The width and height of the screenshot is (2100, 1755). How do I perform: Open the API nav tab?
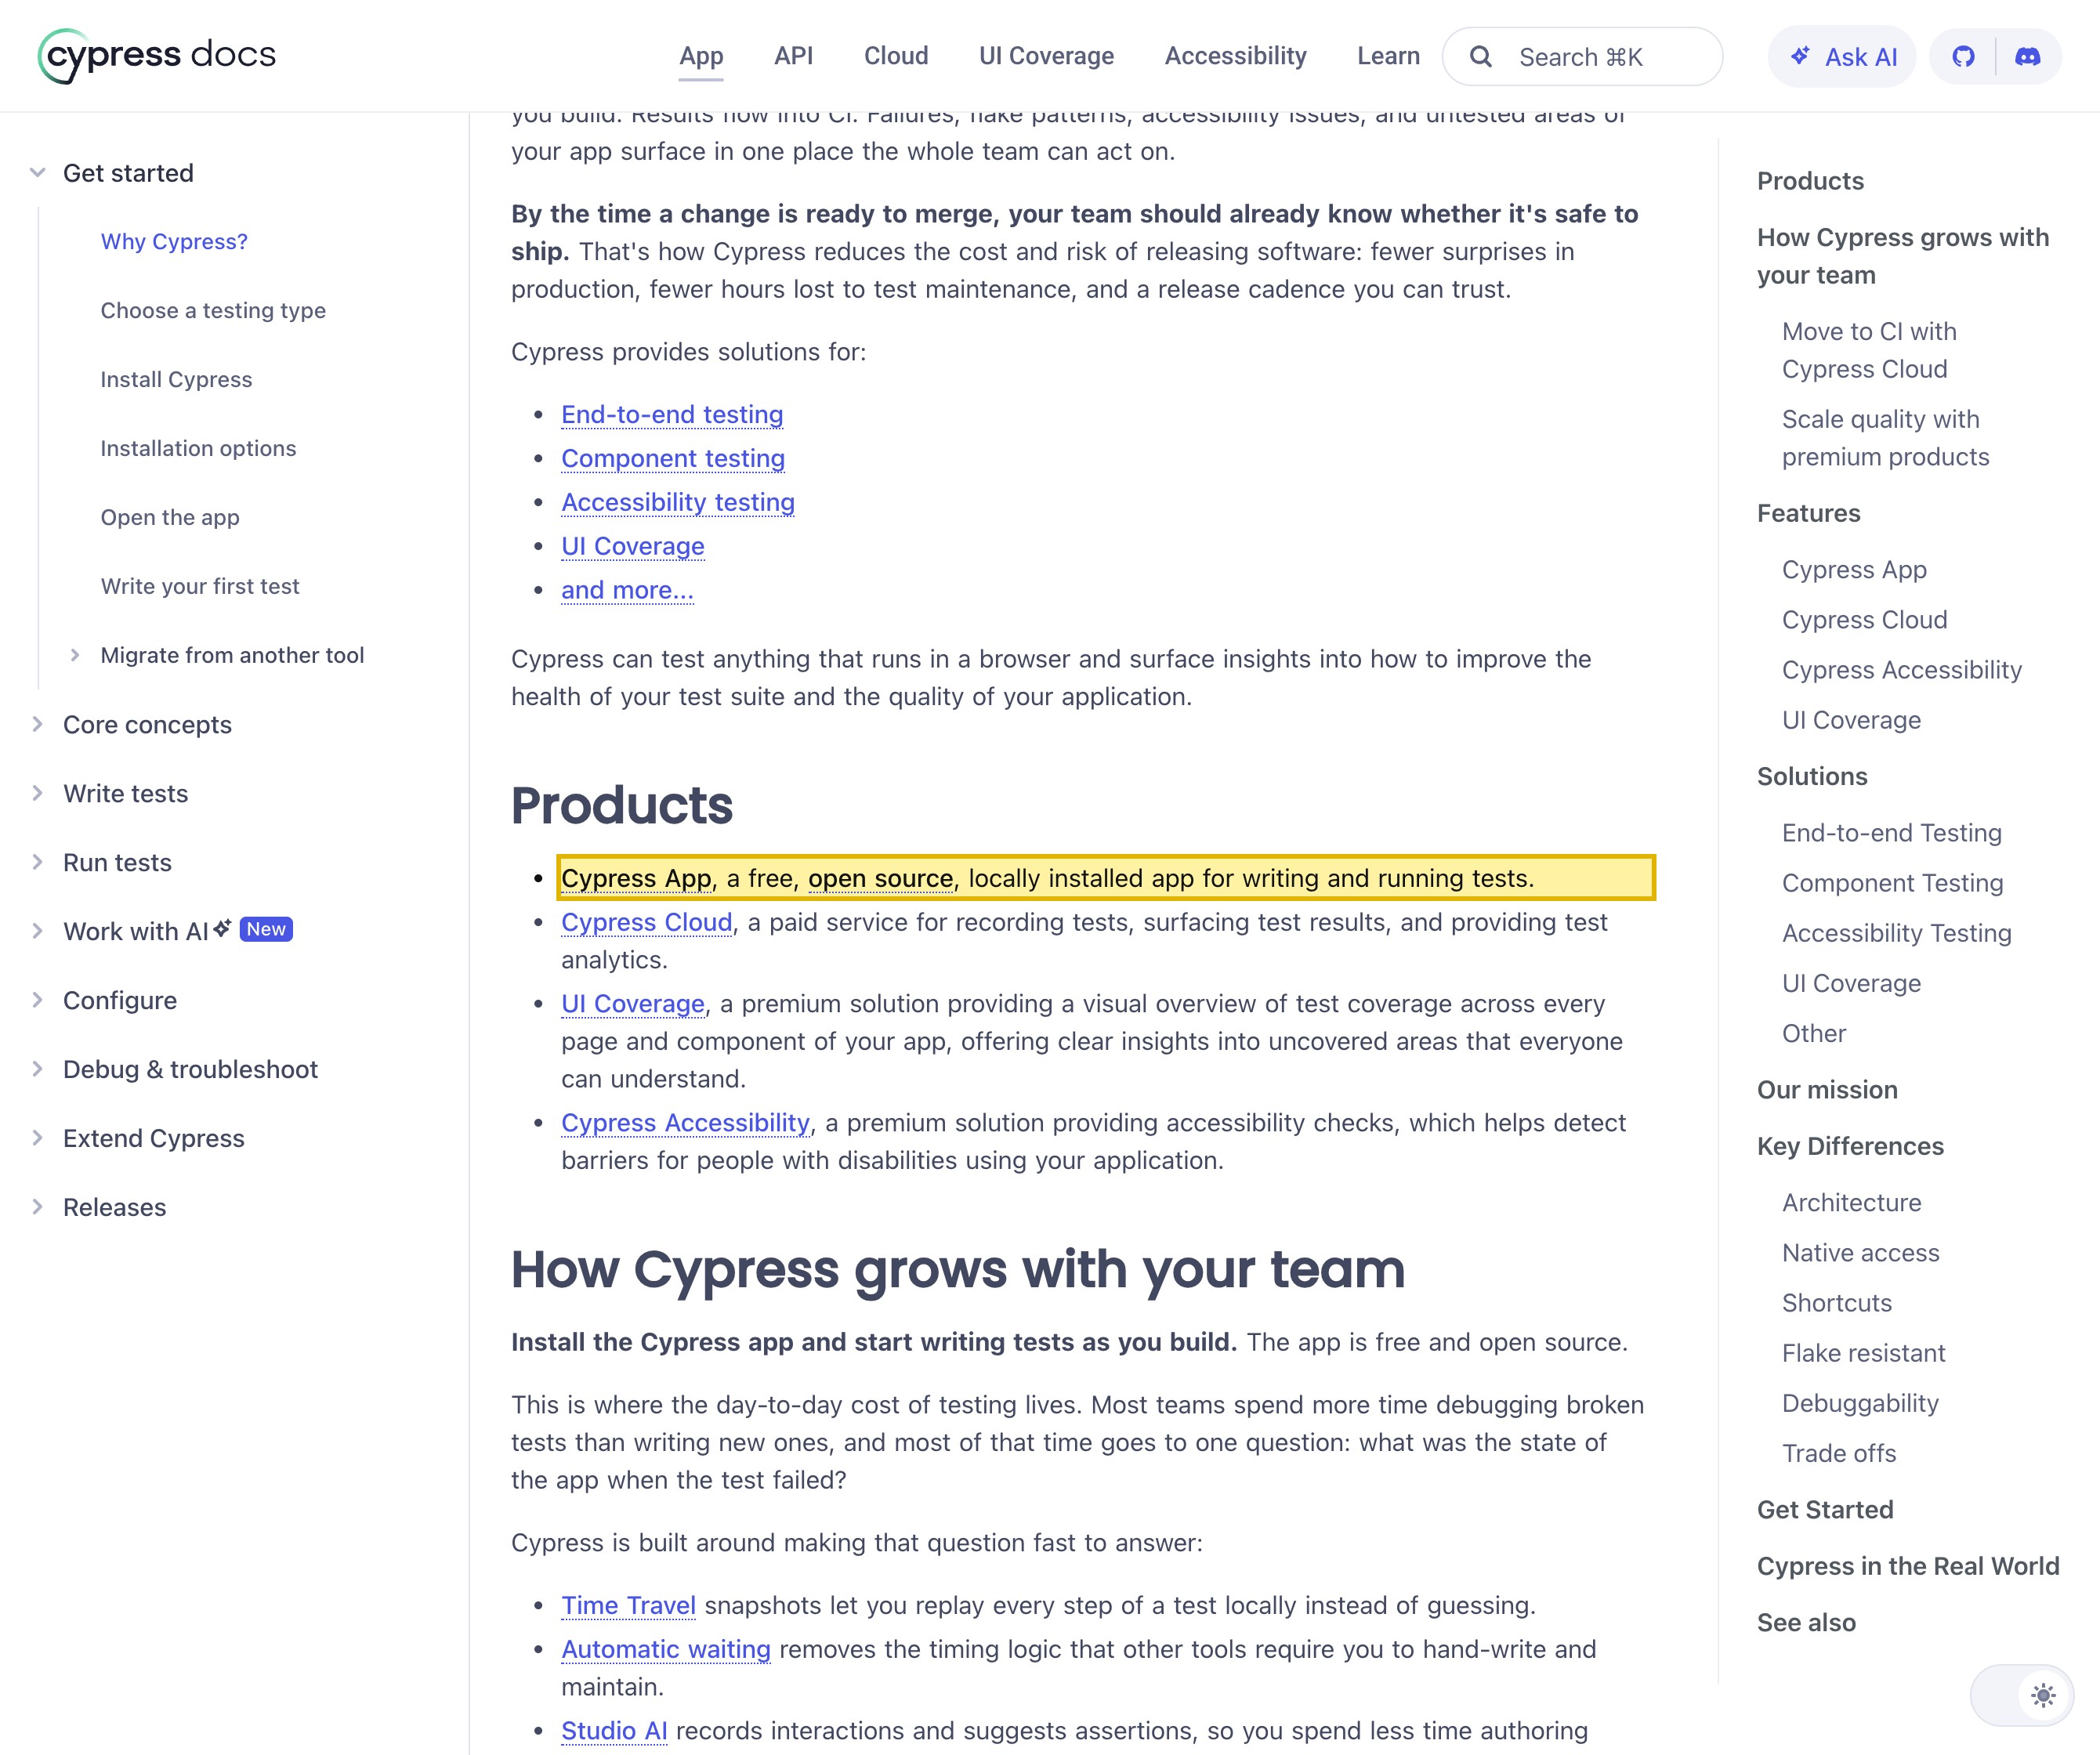tap(793, 56)
